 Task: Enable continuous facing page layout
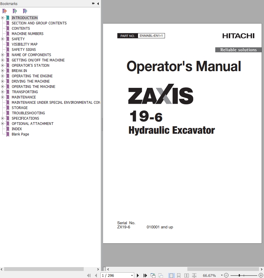click(x=194, y=275)
